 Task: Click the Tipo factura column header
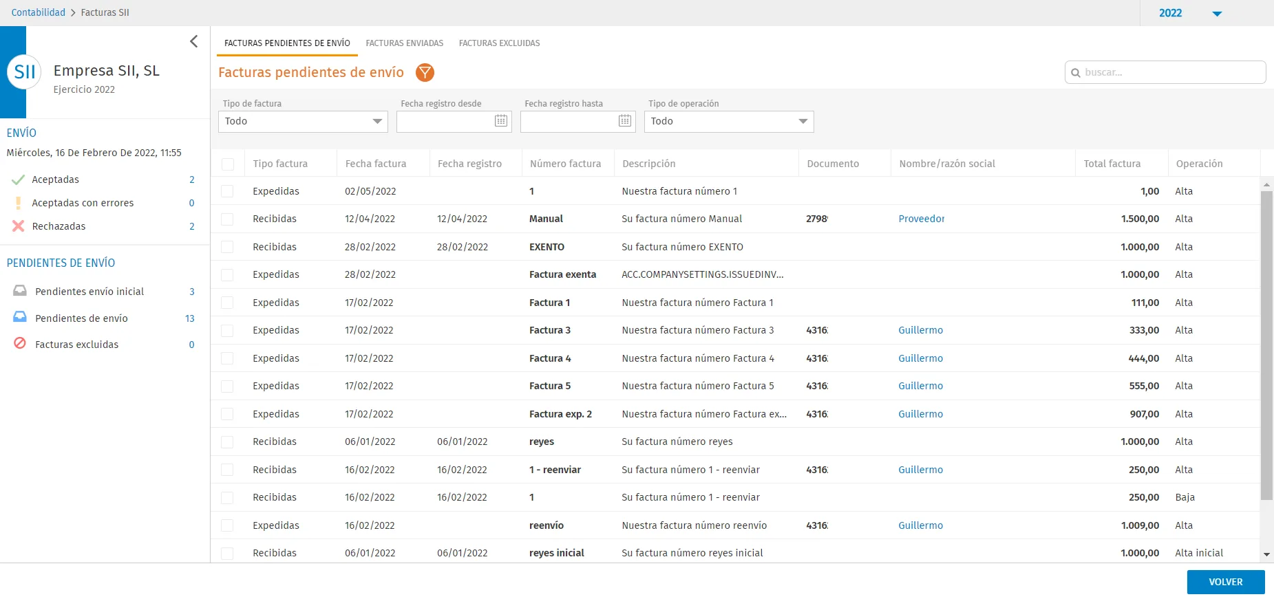point(280,164)
